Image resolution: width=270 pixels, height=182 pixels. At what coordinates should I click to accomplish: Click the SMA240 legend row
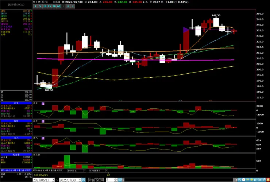click(x=16, y=24)
